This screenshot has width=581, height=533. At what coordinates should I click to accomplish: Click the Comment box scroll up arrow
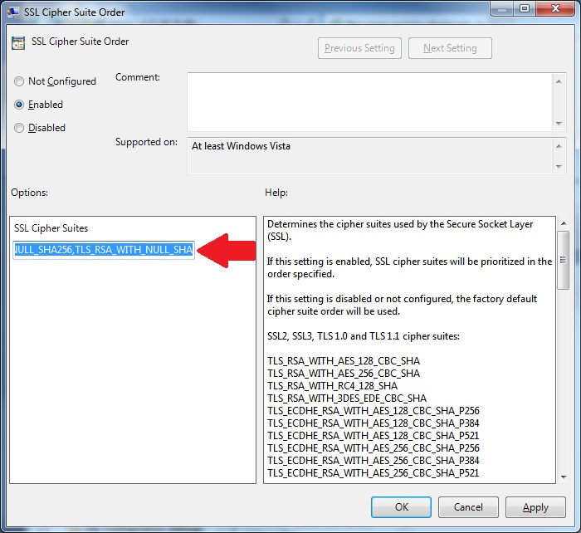pos(559,81)
